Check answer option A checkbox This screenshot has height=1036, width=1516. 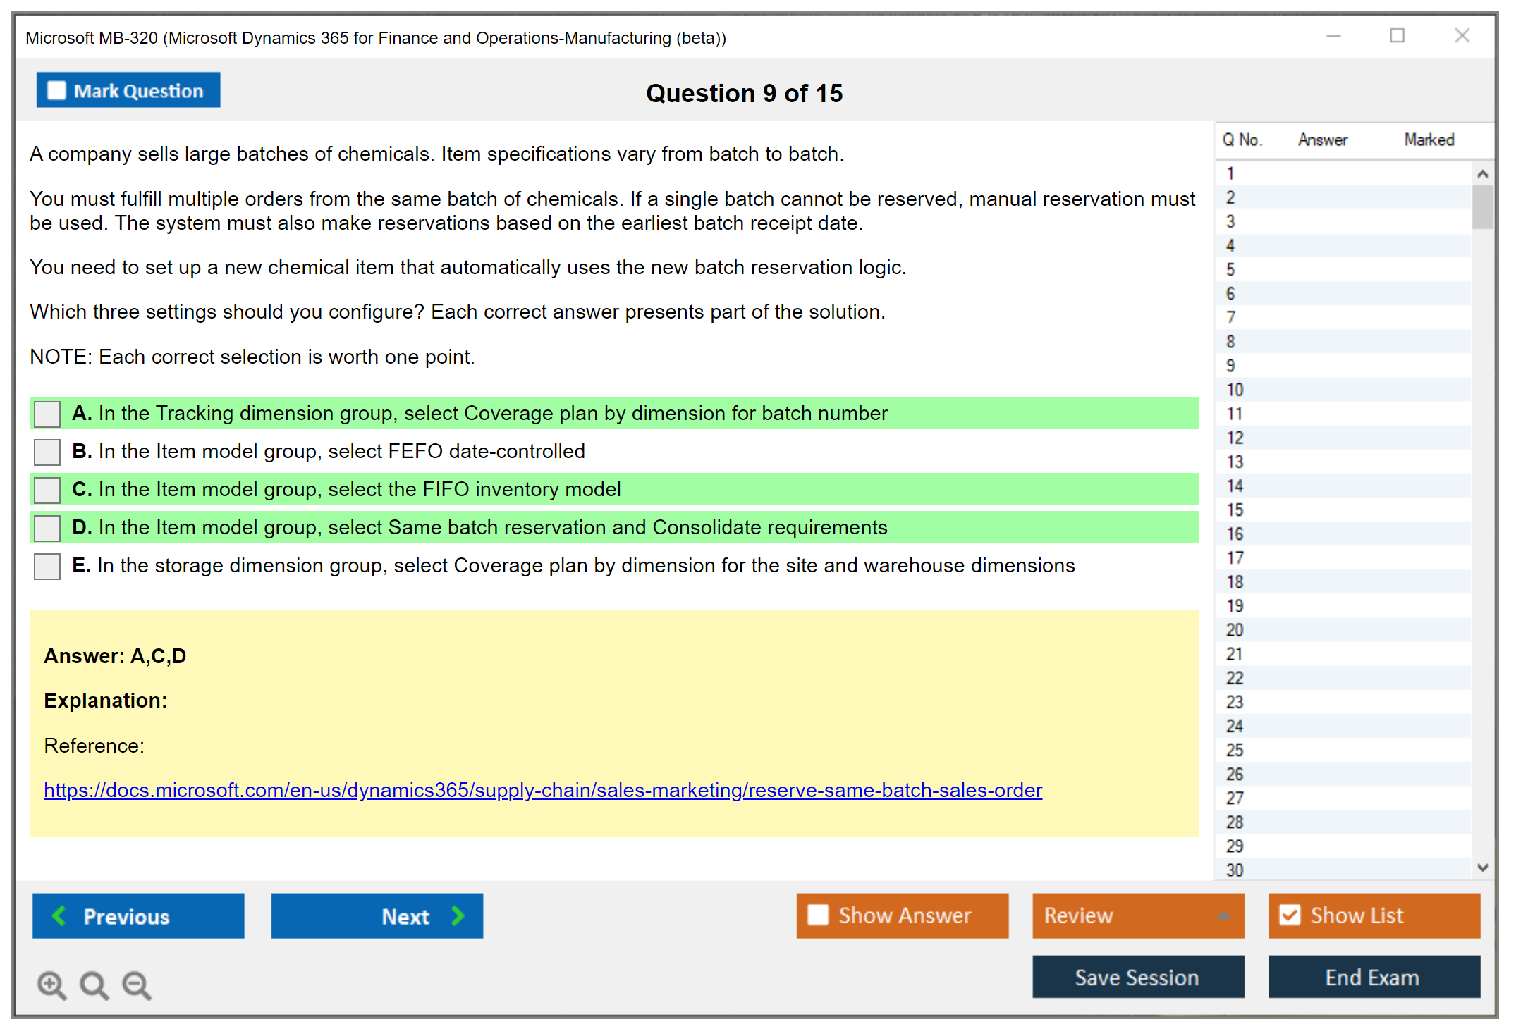point(47,414)
